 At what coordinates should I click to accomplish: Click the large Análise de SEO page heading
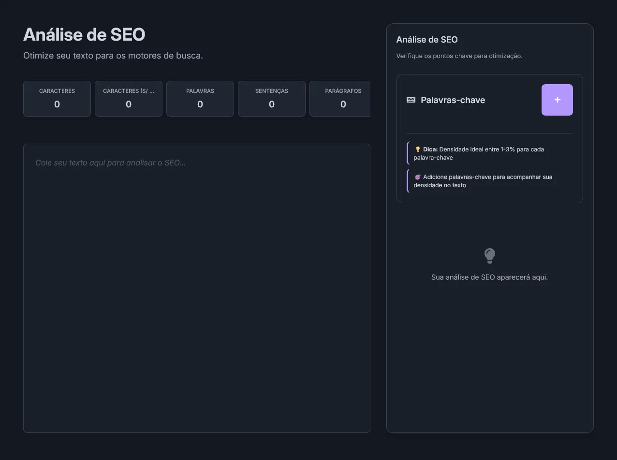84,35
